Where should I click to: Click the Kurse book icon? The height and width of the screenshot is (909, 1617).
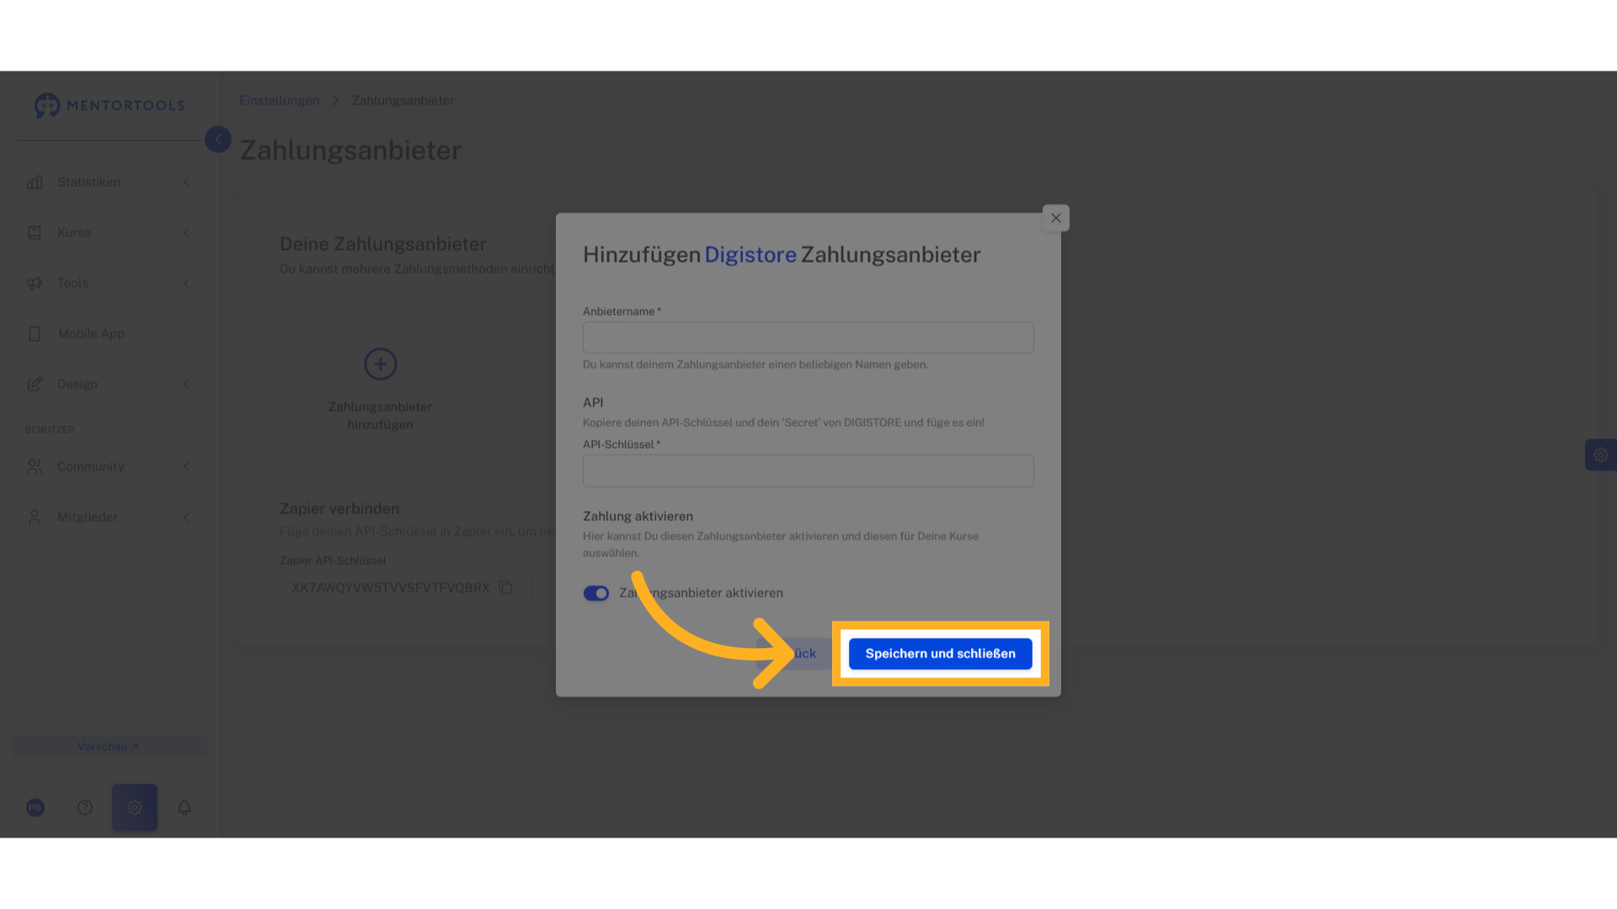tap(35, 233)
